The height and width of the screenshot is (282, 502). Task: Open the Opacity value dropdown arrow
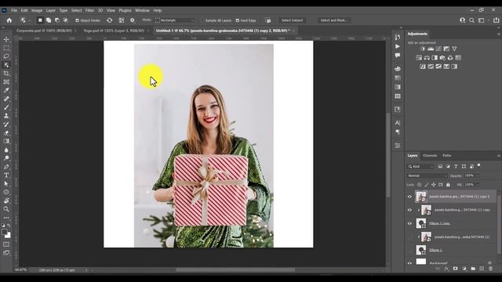[x=478, y=175]
